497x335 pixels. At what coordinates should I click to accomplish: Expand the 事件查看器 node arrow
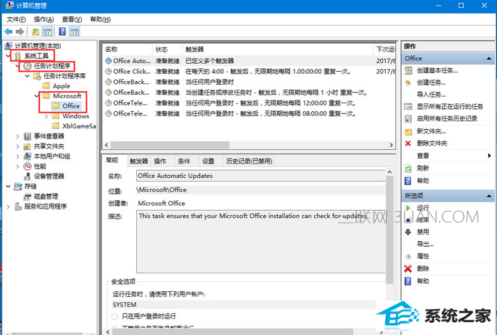[18, 136]
